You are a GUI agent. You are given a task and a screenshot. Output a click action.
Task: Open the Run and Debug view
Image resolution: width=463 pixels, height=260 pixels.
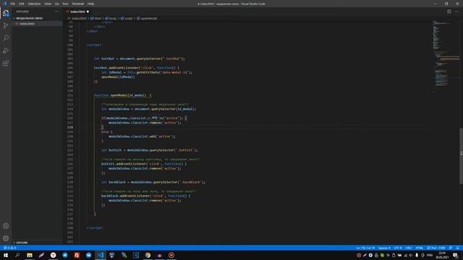tap(6, 51)
